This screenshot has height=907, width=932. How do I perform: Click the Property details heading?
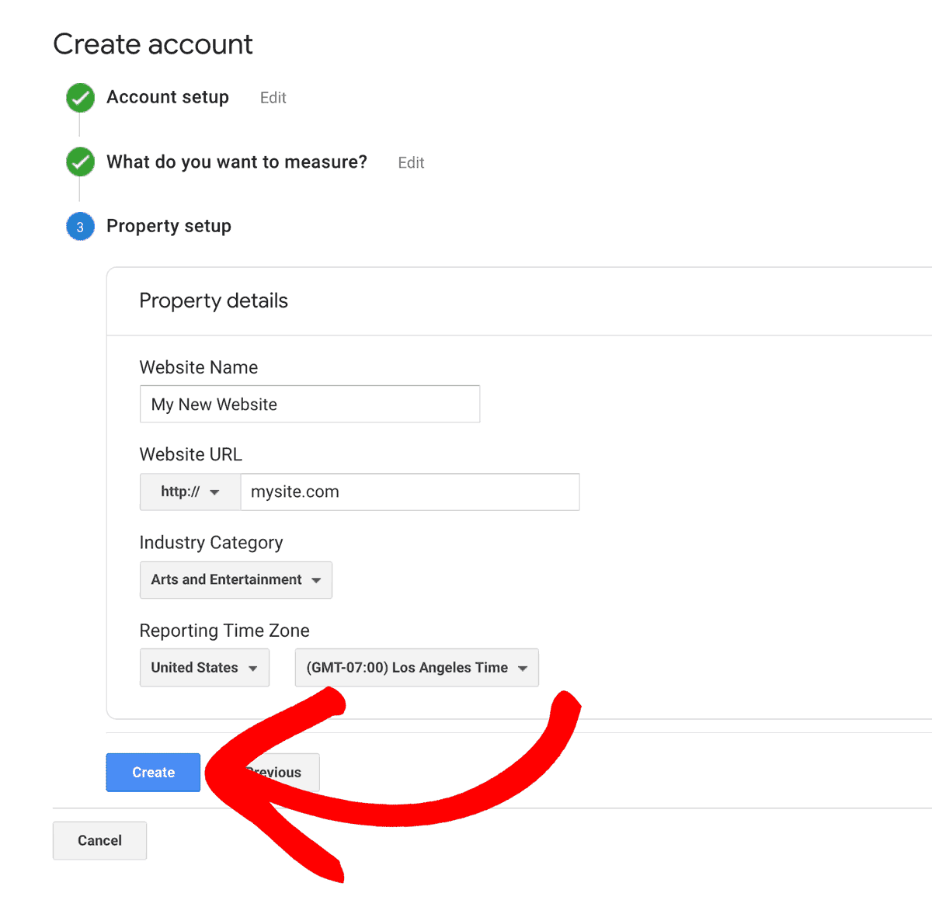(x=214, y=301)
